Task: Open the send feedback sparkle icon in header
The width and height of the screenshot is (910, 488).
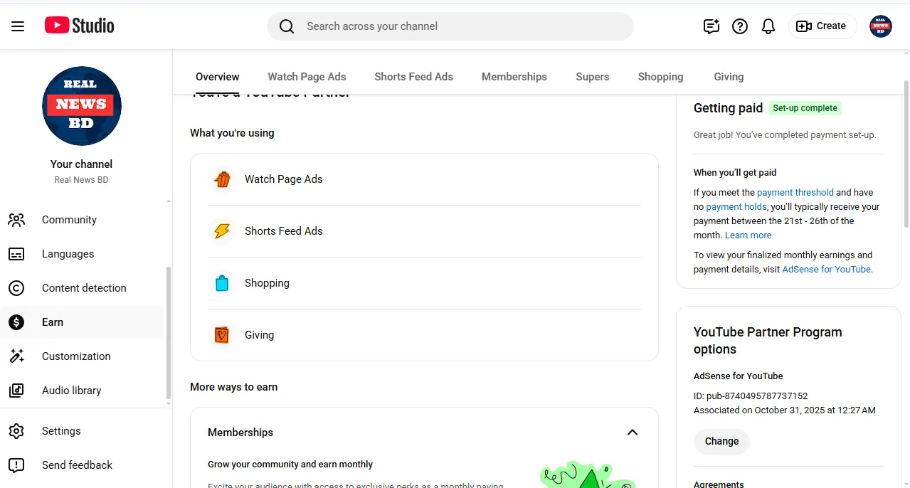Action: click(x=711, y=26)
